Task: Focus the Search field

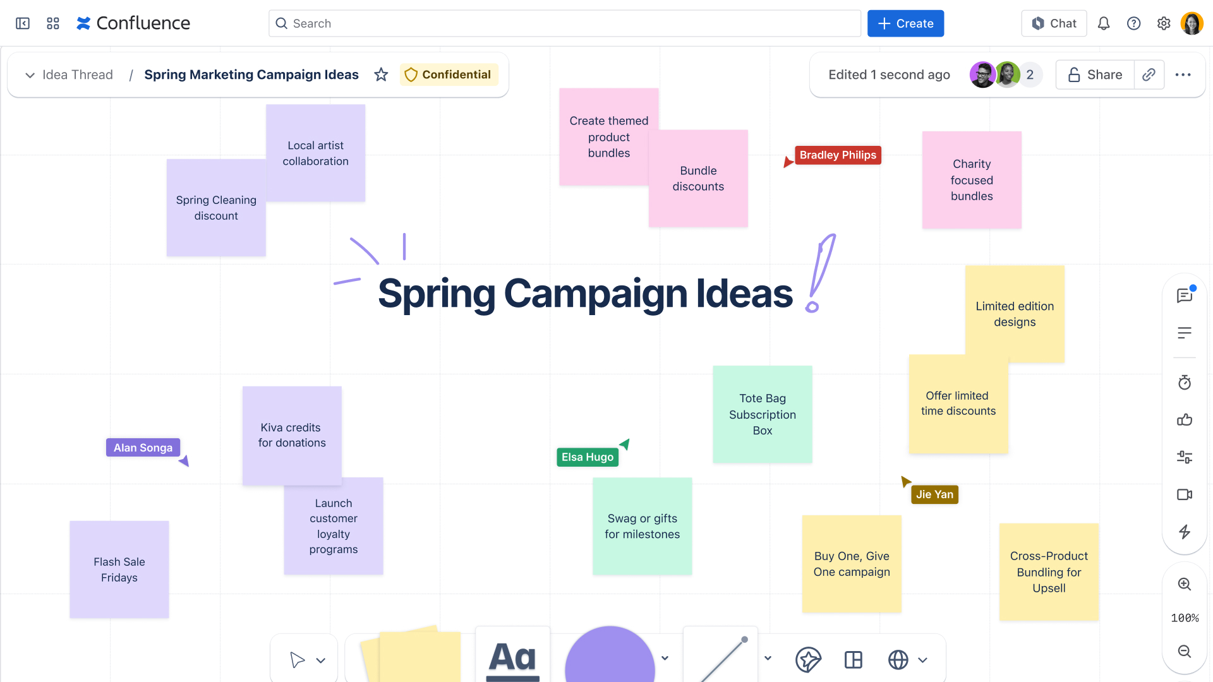Action: 565,23
